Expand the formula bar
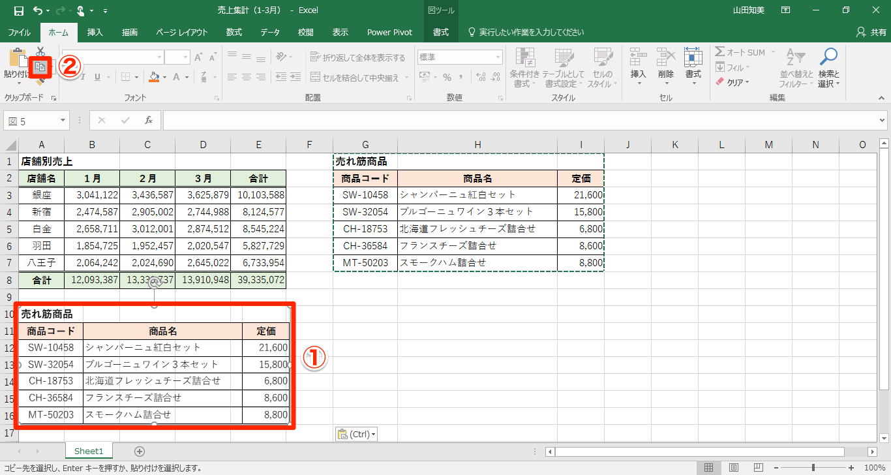 tap(883, 121)
